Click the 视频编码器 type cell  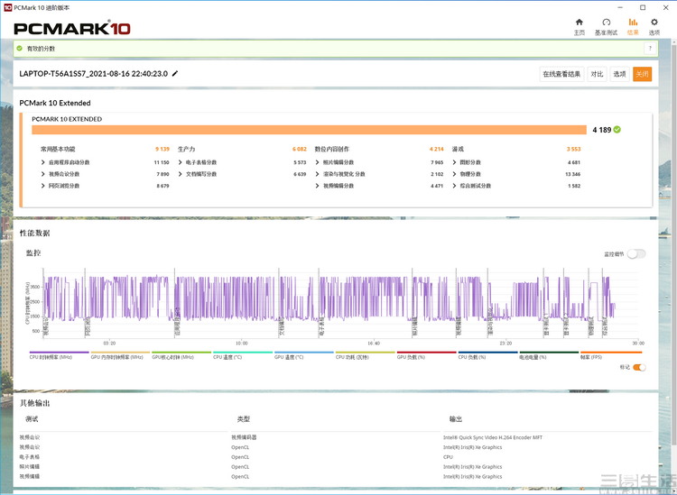coord(244,437)
